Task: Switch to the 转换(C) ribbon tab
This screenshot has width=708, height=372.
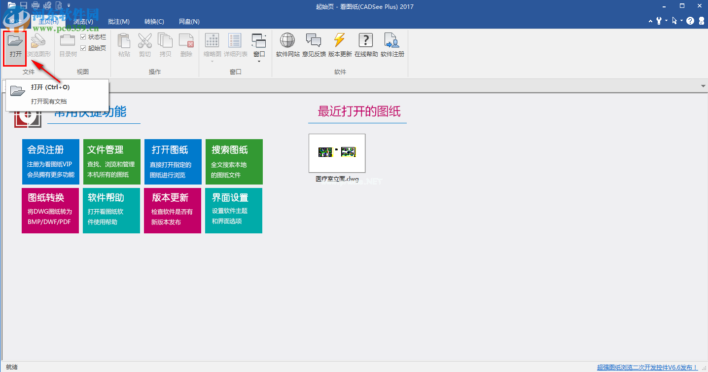Action: [154, 22]
